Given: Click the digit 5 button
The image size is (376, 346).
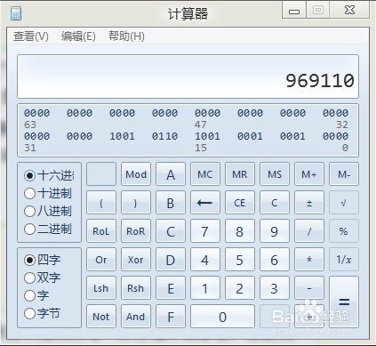Looking at the screenshot, I should point(240,260).
